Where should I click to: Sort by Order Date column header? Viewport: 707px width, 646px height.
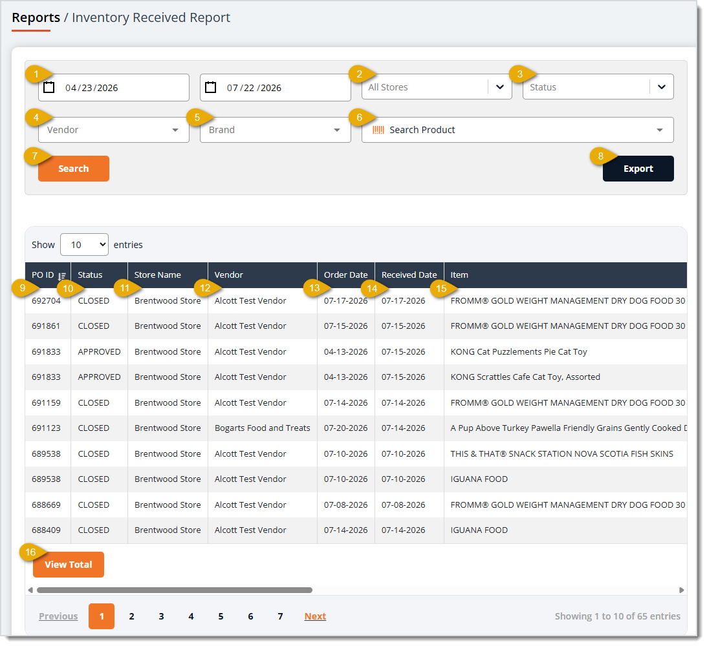click(346, 275)
